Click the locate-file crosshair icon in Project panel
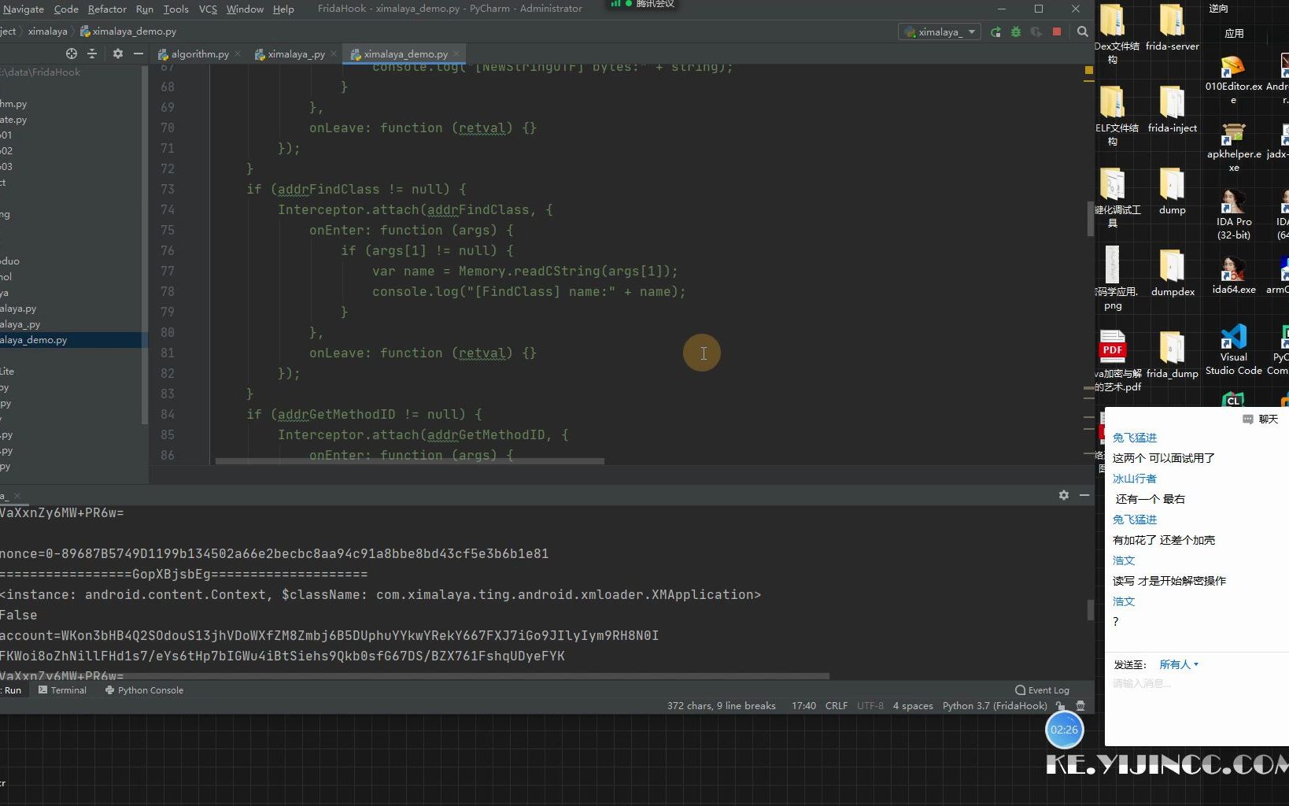This screenshot has width=1289, height=806. pos(72,54)
